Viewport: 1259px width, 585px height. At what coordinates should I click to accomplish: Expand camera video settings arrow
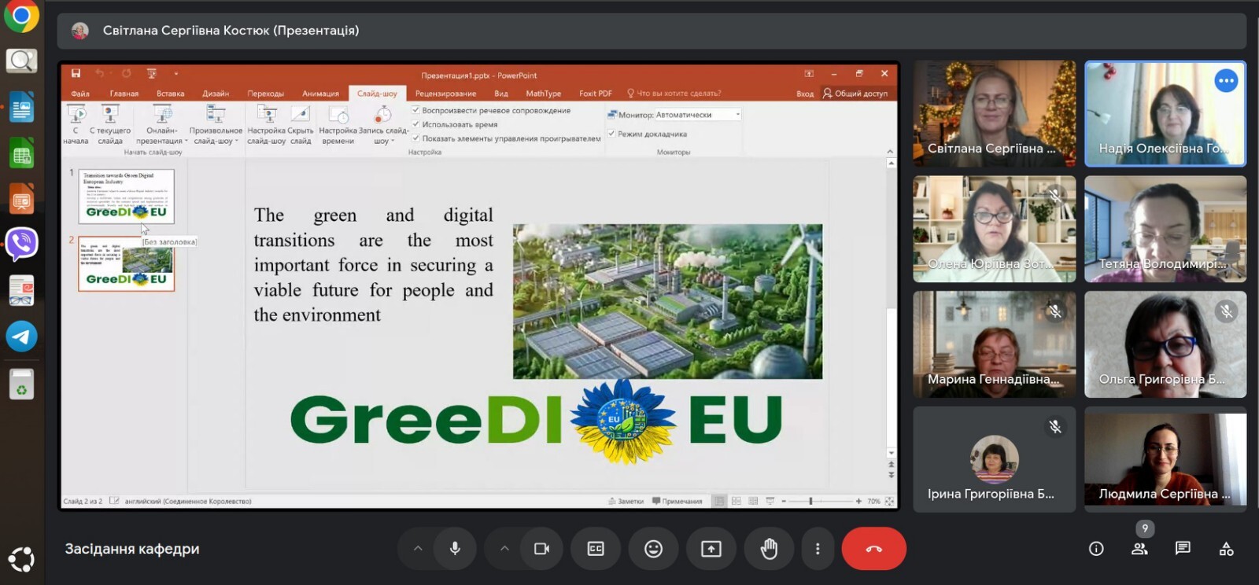(504, 549)
